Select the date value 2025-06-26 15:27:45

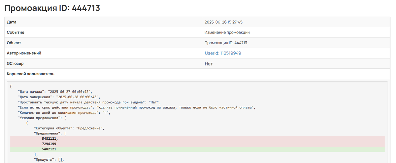click(x=224, y=22)
